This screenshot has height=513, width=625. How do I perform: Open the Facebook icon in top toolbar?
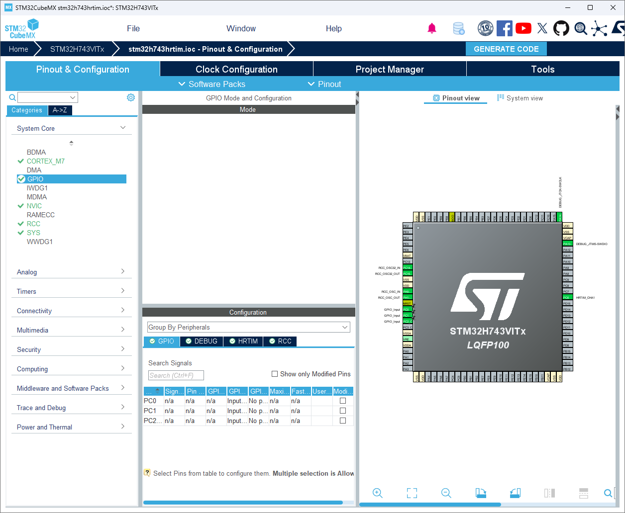(x=505, y=28)
